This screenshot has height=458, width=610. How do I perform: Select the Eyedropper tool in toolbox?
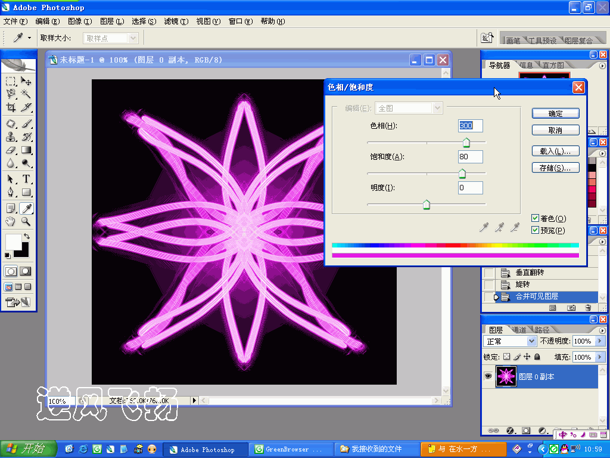pyautogui.click(x=26, y=208)
